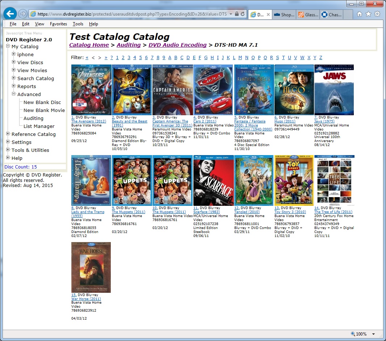Switch to the Chas... browser tab
Image resolution: width=386 pixels, height=341 pixels.
pyautogui.click(x=332, y=15)
